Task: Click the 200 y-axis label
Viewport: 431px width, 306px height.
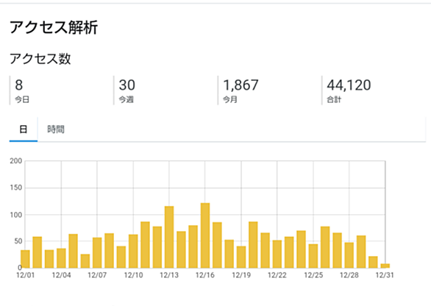Action: coord(16,161)
